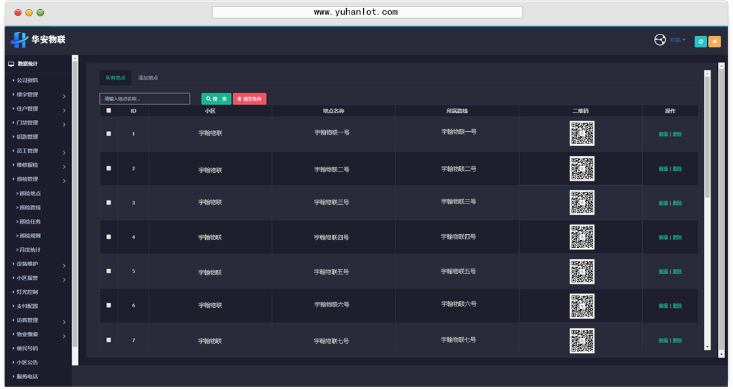
Task: Click the share-style user avatar icon
Action: click(x=660, y=40)
